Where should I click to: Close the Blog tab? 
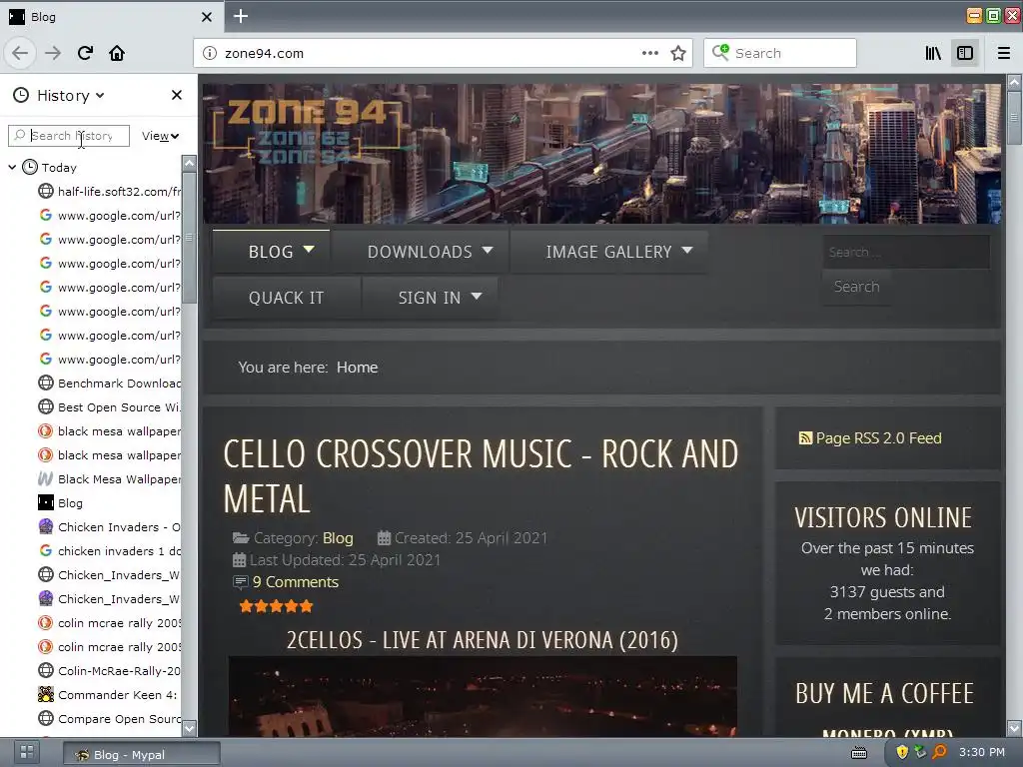206,17
